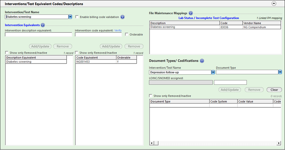The height and width of the screenshot is (150, 285).
Task: Click the Diabetes screening Intervention/Test Name field
Action: [x=37, y=17]
